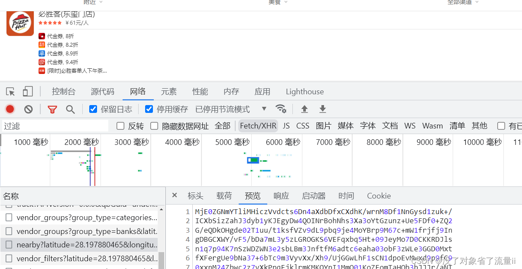Switch to the 元素 tab
Screen dimensions: 522x269
169,92
